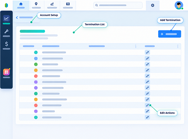Image resolution: width=188 pixels, height=139 pixels.
Task: Click pencil edit icon in first table row
Action: [x=147, y=52]
